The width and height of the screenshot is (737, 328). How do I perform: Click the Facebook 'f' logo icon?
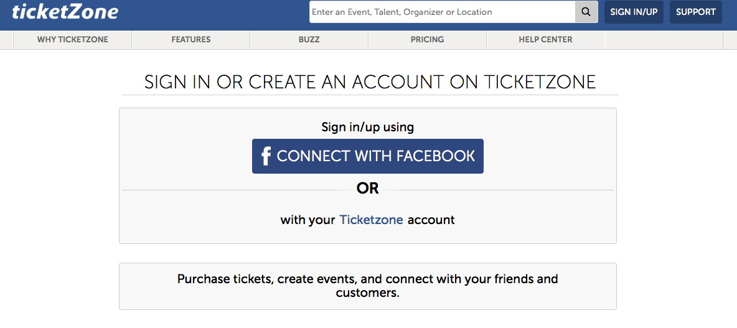[x=266, y=156]
